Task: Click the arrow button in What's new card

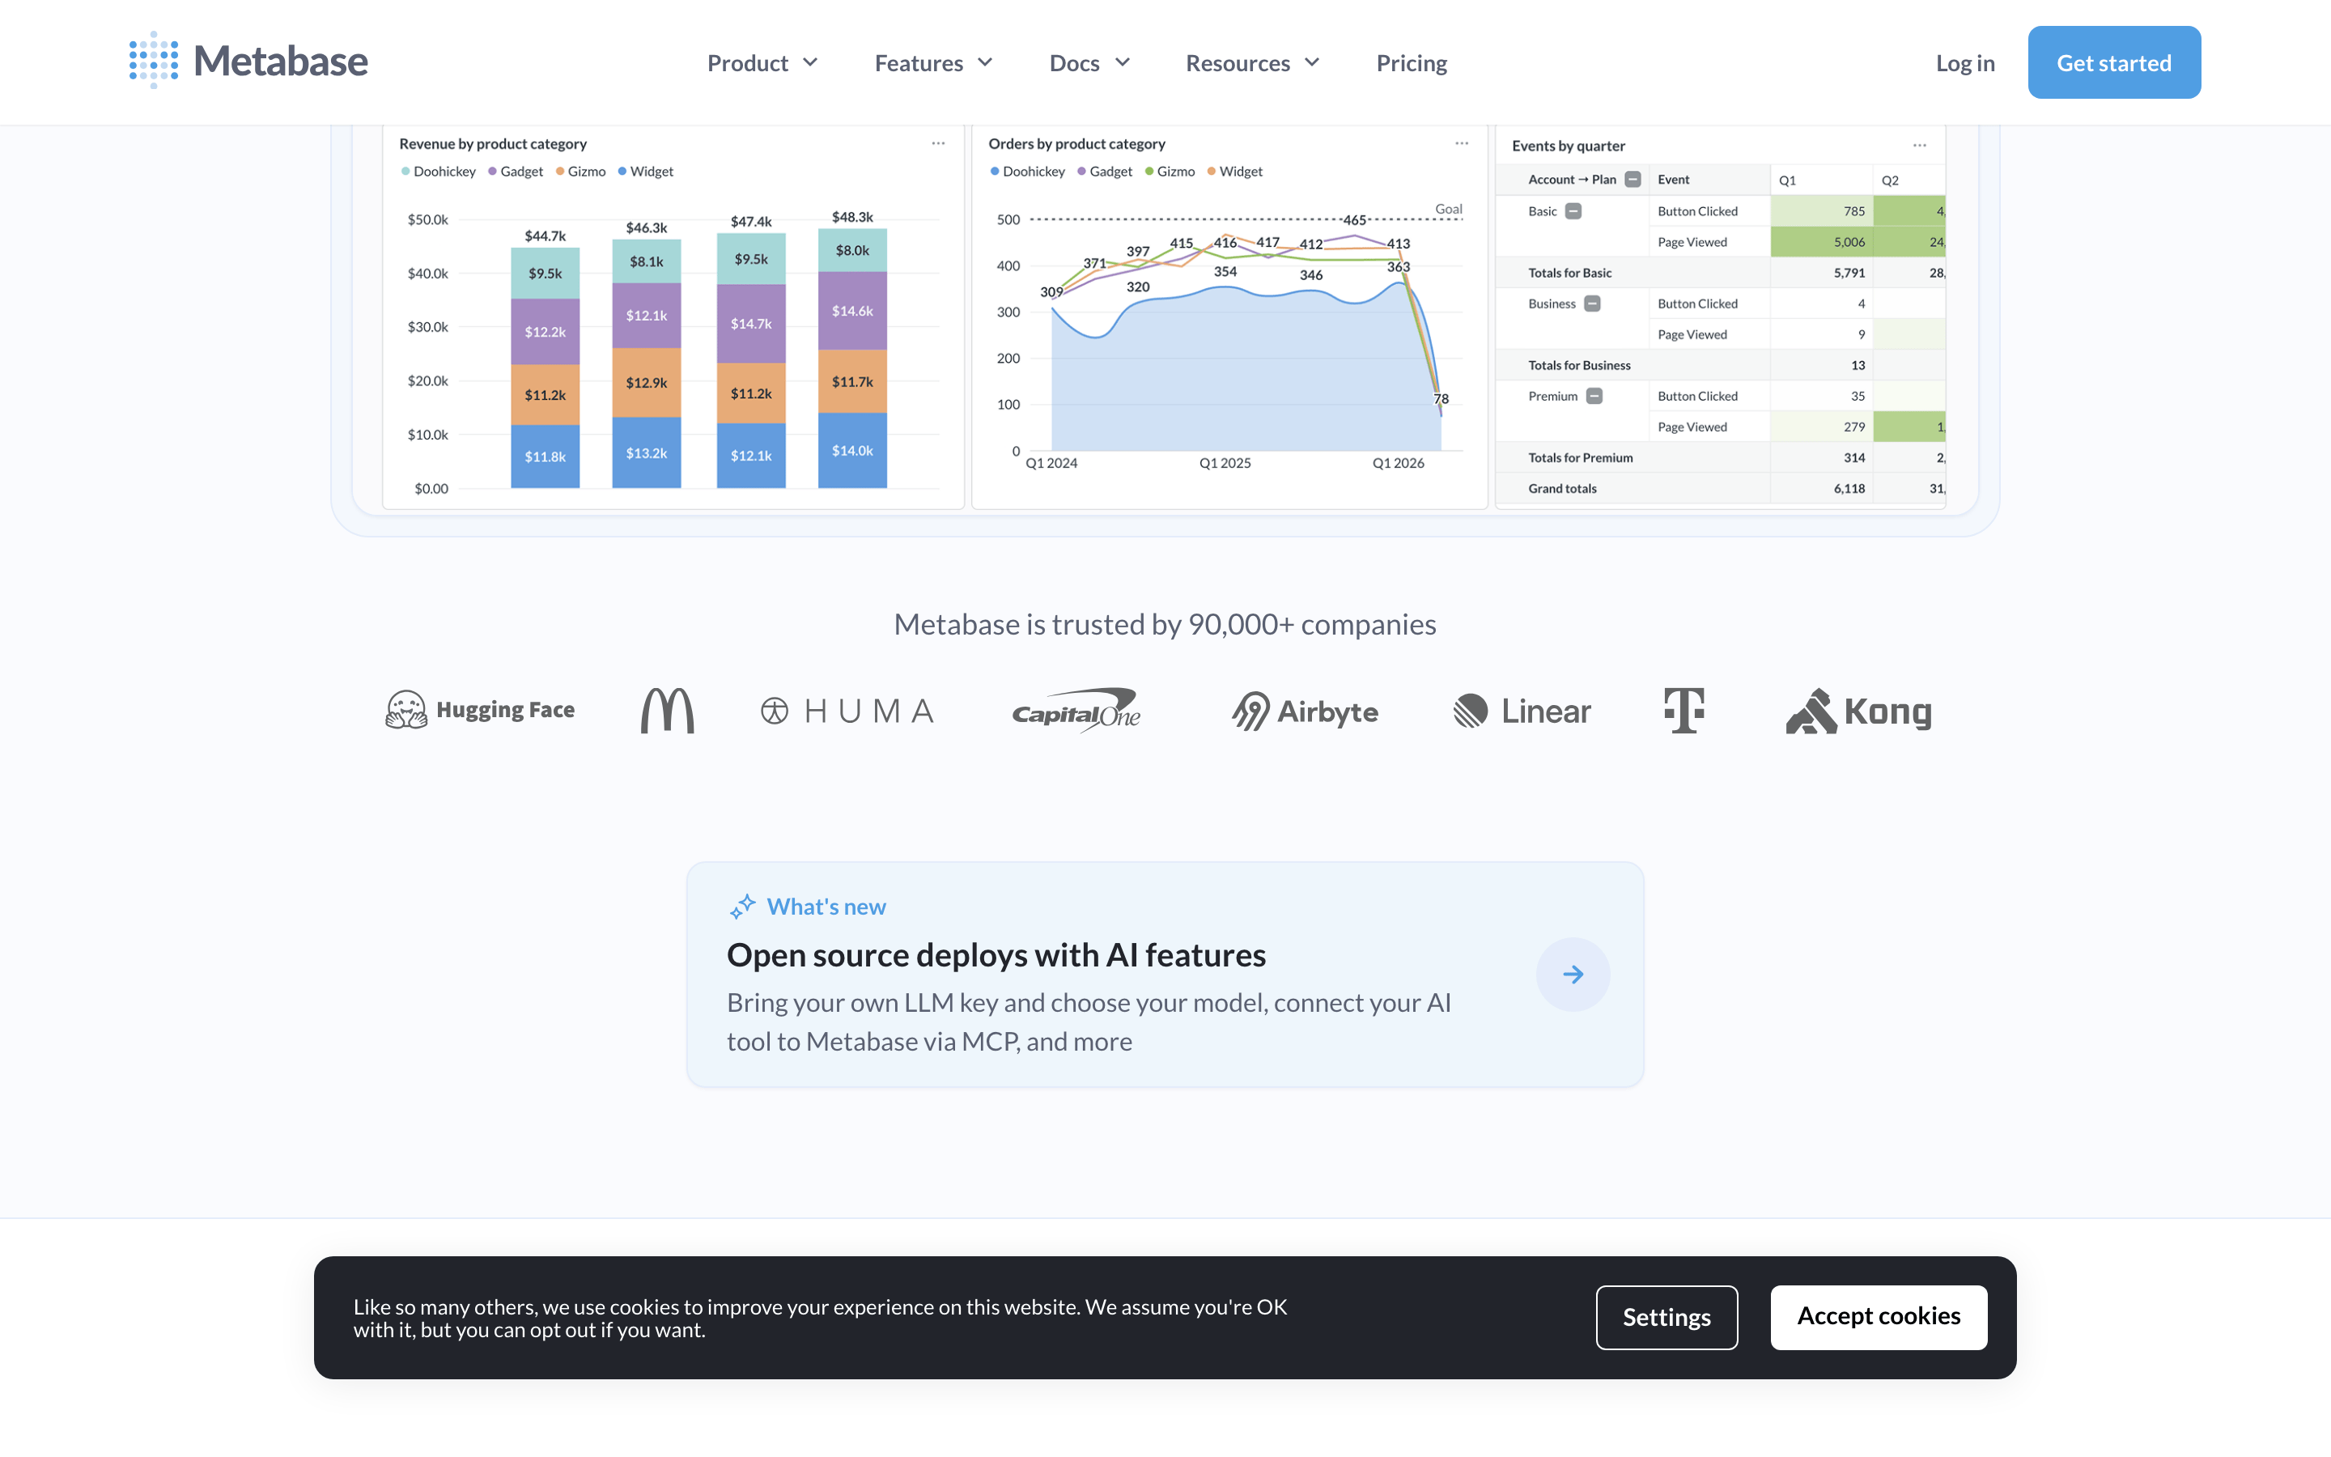Action: (x=1573, y=975)
